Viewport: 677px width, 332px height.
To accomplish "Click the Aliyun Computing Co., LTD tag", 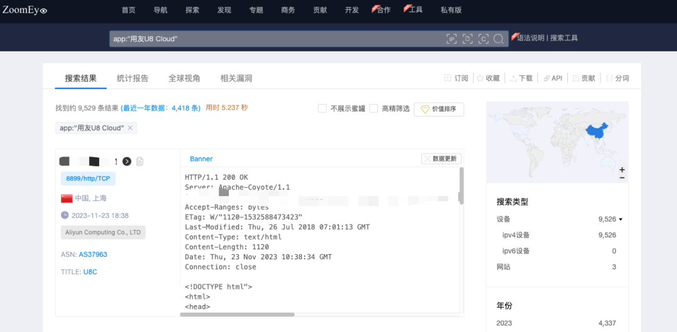I will point(103,232).
